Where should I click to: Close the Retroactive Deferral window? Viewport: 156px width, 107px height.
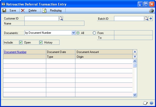click(152, 4)
